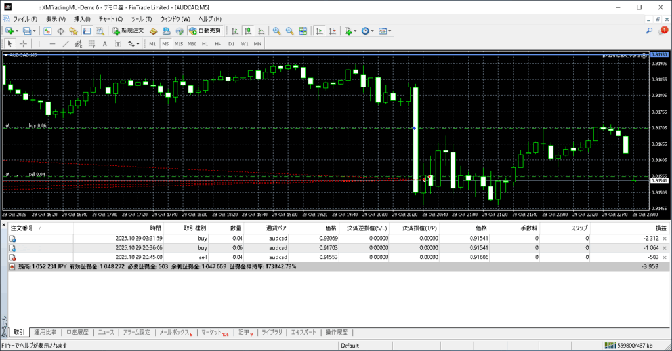Zoom in on the chart
Image resolution: width=672 pixels, height=351 pixels.
click(276, 31)
